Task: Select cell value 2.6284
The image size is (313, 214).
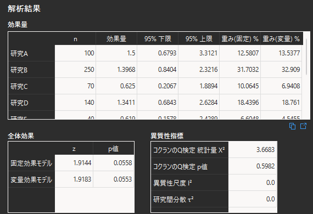Action: (x=199, y=103)
